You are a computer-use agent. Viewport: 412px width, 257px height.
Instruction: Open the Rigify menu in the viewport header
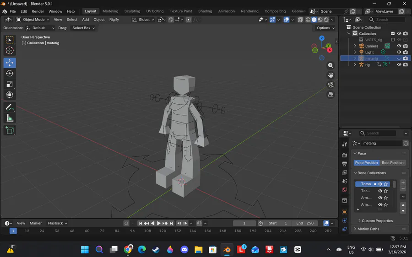click(x=114, y=20)
